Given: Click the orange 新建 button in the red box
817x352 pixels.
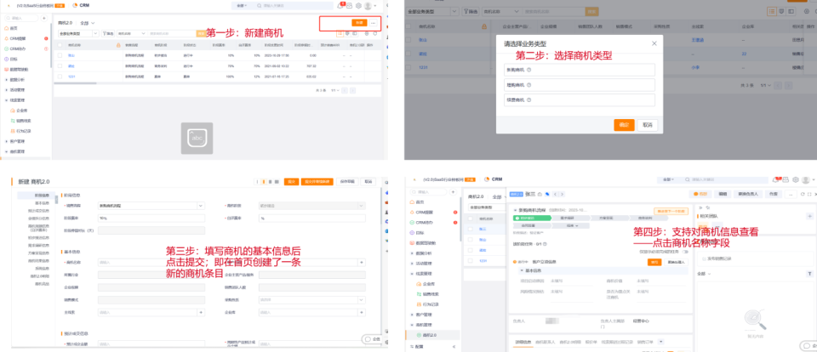Looking at the screenshot, I should point(359,23).
